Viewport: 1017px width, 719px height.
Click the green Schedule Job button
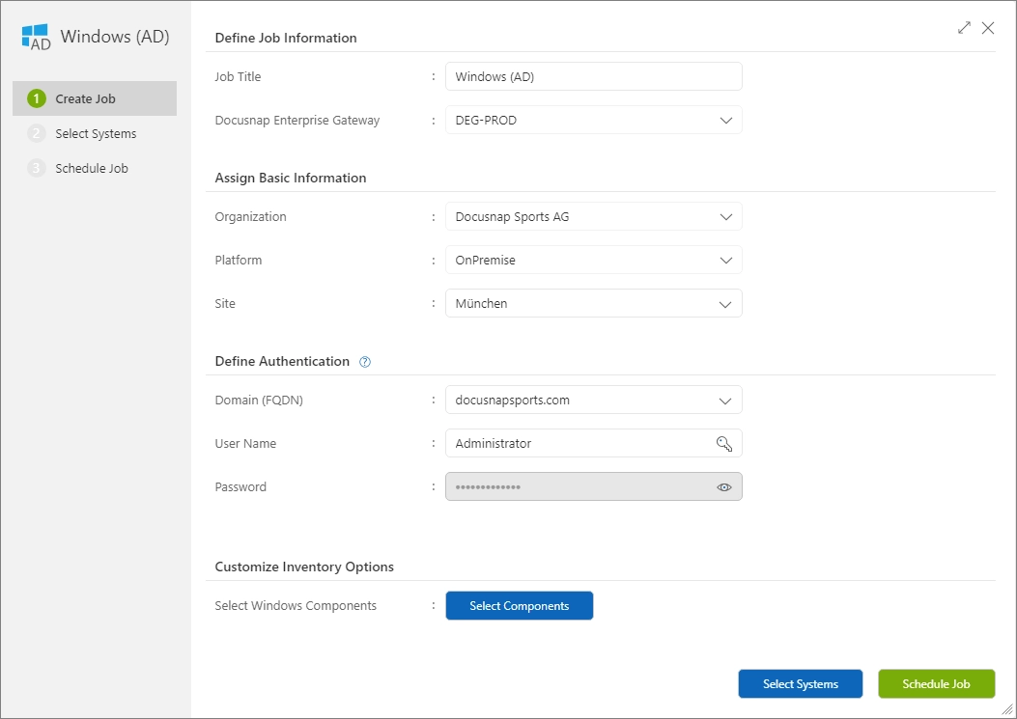[936, 684]
